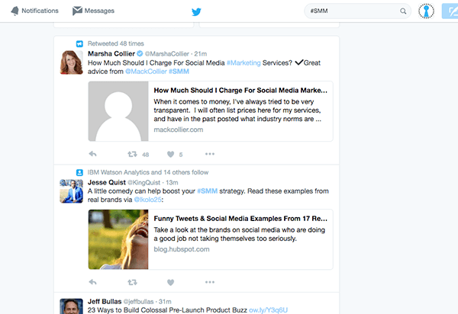Click the 5 likes count
The height and width of the screenshot is (314, 458).
click(181, 155)
